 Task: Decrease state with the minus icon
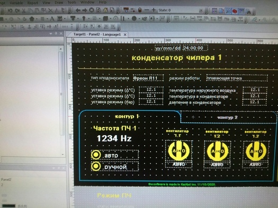pyautogui.click(x=147, y=10)
